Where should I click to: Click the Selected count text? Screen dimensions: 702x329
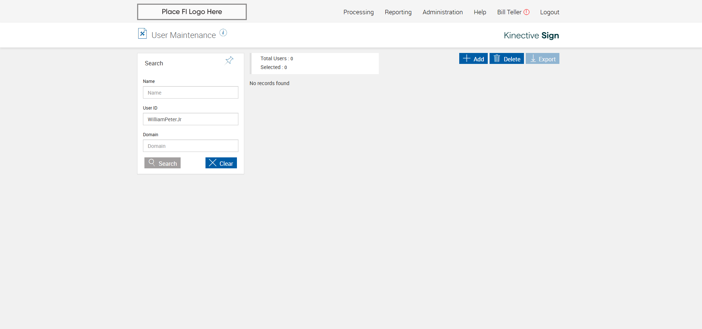pyautogui.click(x=273, y=67)
